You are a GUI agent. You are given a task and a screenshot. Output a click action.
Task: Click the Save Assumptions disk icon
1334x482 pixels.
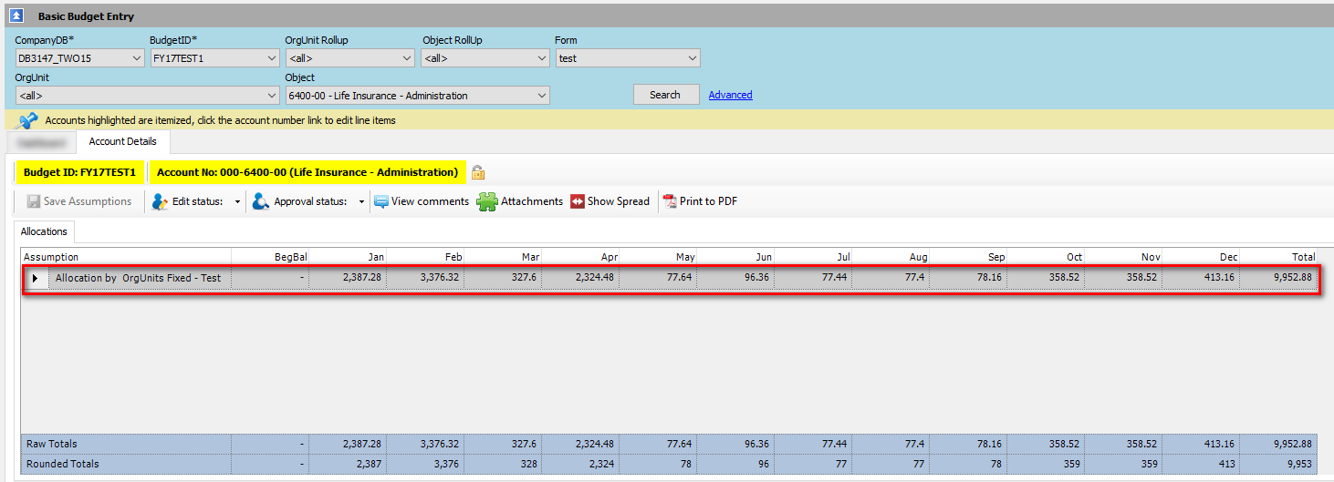pyautogui.click(x=34, y=201)
